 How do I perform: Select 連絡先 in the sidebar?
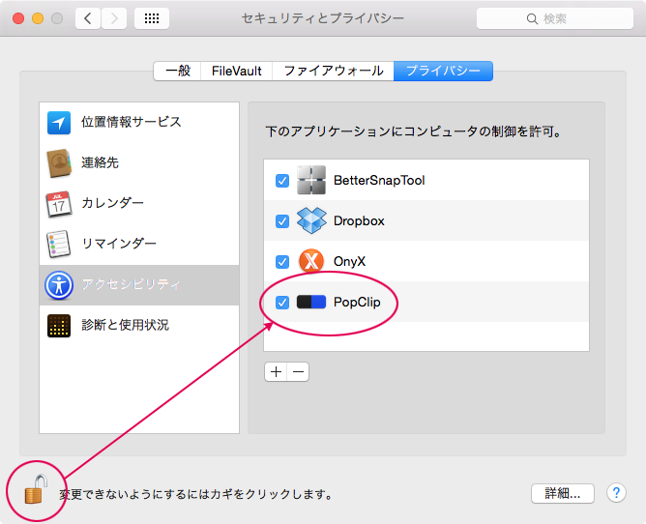139,163
